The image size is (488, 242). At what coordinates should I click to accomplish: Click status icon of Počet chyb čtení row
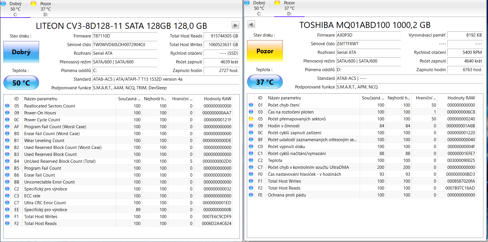251,105
